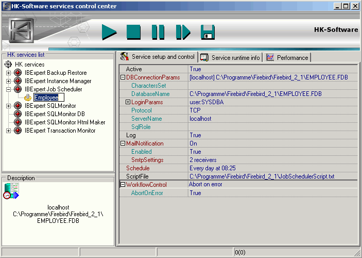Expand the IBExpert Transaction Monitor node
Screen dimensions: 362x258
coord(8,131)
